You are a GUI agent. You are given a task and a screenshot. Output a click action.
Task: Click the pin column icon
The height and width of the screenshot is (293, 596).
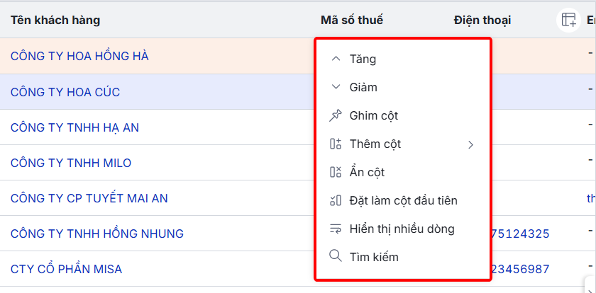coord(336,116)
